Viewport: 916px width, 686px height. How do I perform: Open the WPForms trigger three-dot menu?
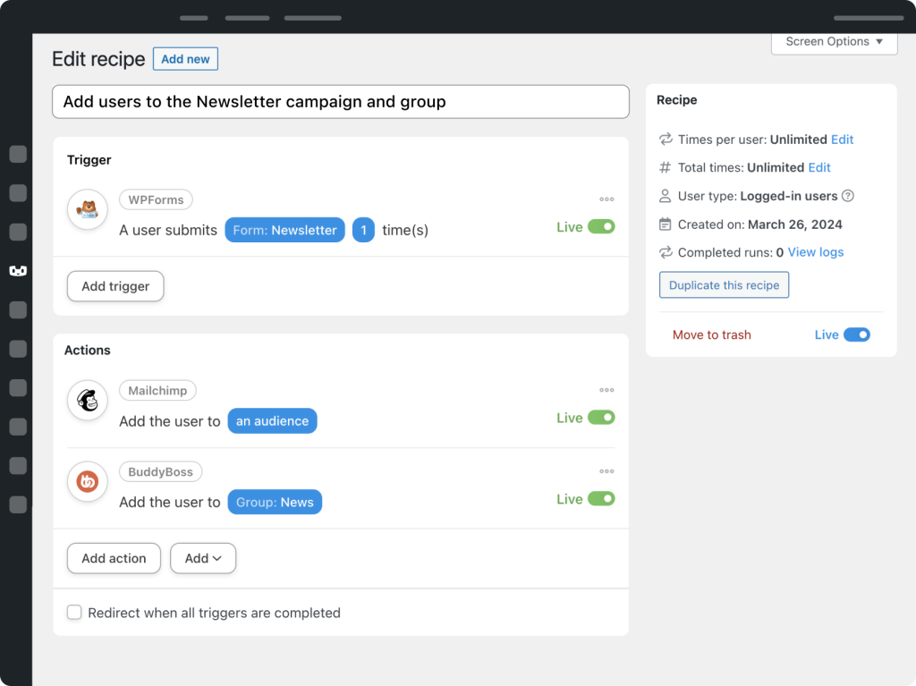(606, 199)
